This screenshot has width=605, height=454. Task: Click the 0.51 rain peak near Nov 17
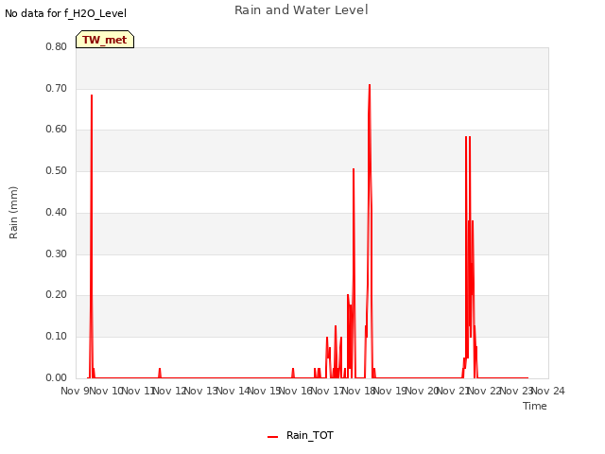(354, 169)
